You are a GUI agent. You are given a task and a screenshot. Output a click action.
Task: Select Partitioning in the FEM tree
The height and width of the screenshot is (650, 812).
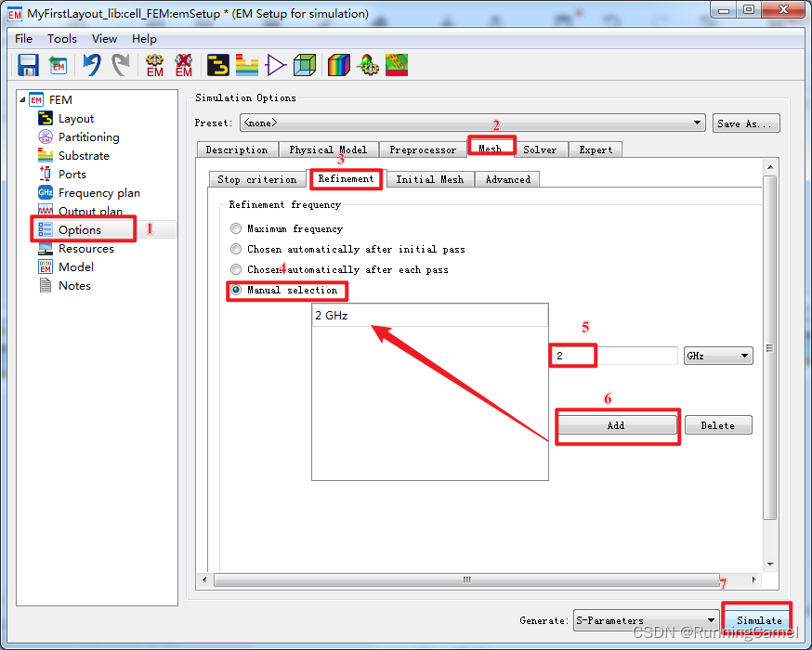point(88,137)
